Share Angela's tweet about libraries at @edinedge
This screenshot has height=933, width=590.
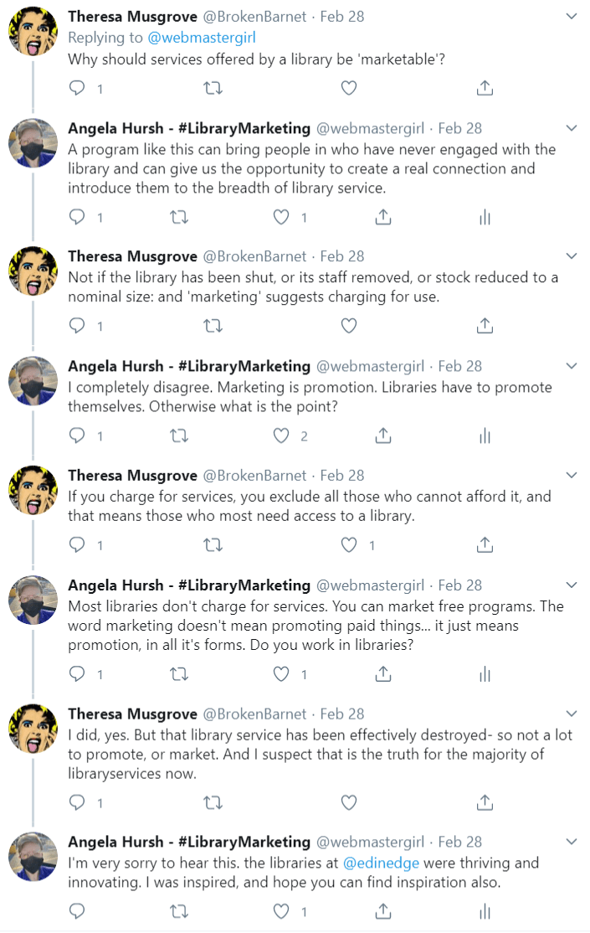click(382, 911)
